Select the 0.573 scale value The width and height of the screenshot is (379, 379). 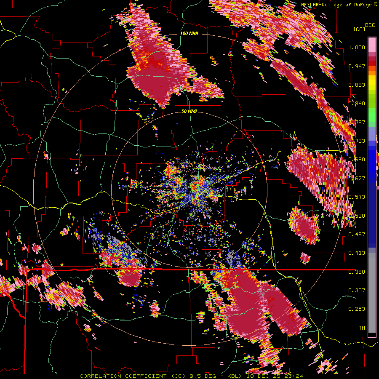[357, 197]
